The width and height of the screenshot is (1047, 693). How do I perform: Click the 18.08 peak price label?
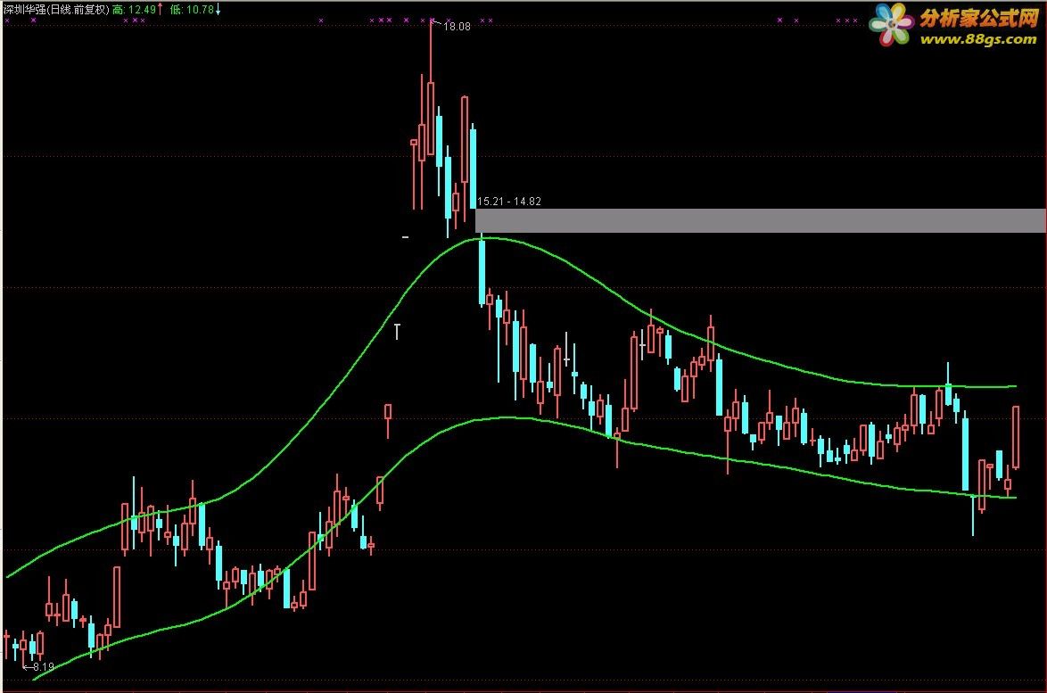point(457,27)
